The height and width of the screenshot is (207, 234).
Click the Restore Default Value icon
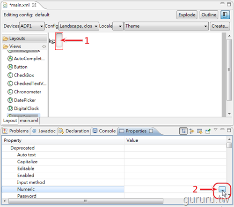pos(199,131)
